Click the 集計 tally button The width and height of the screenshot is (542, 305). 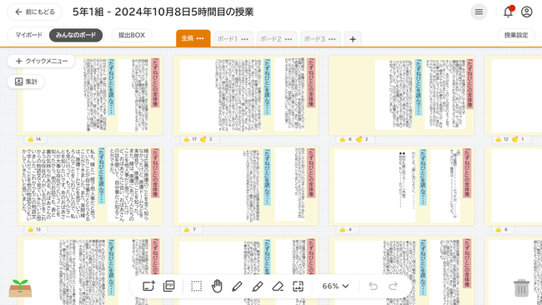pos(26,82)
